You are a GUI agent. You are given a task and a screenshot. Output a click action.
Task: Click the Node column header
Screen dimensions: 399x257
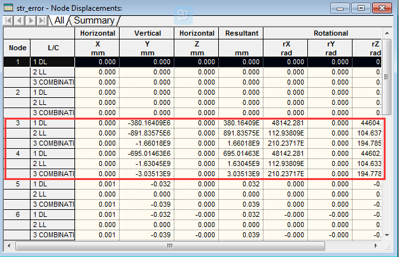click(x=17, y=47)
